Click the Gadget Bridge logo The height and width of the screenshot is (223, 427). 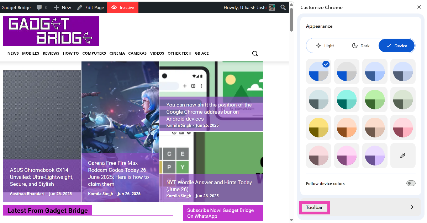51,31
